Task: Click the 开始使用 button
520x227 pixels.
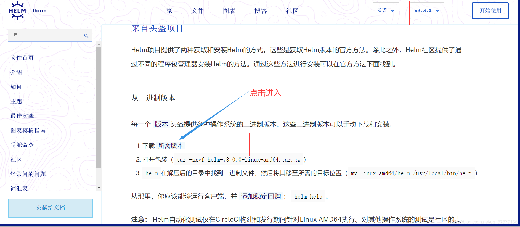Action: [490, 11]
